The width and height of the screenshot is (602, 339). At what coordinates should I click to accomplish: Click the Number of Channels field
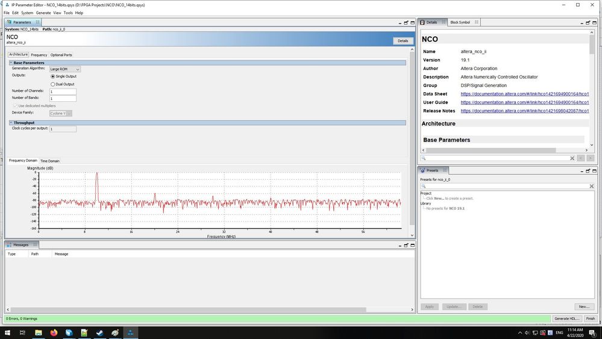[63, 92]
